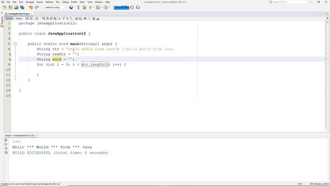
Task: Click the Toggle Breakpoint red circle icon
Action: (x=85, y=19)
